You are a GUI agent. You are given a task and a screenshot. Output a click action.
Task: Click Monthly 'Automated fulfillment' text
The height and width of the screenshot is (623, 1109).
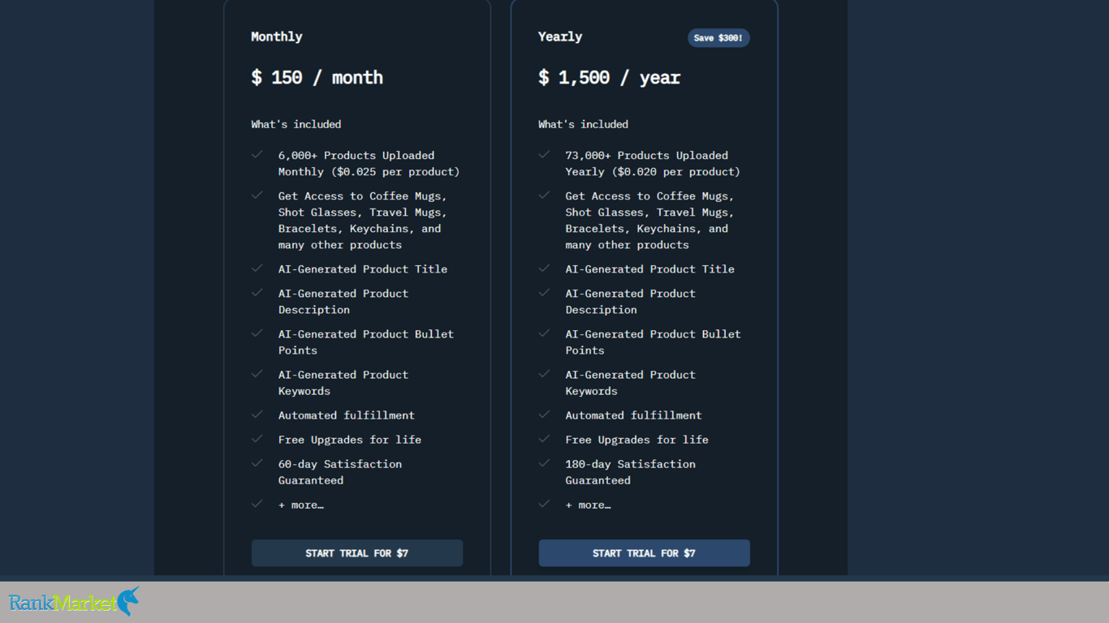pyautogui.click(x=347, y=415)
